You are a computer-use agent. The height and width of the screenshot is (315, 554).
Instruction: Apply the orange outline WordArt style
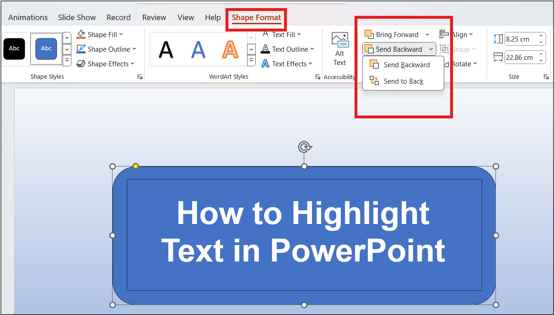point(231,49)
